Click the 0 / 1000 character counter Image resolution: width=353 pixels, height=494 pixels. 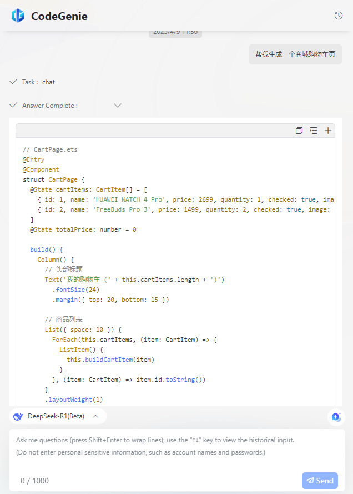34,481
